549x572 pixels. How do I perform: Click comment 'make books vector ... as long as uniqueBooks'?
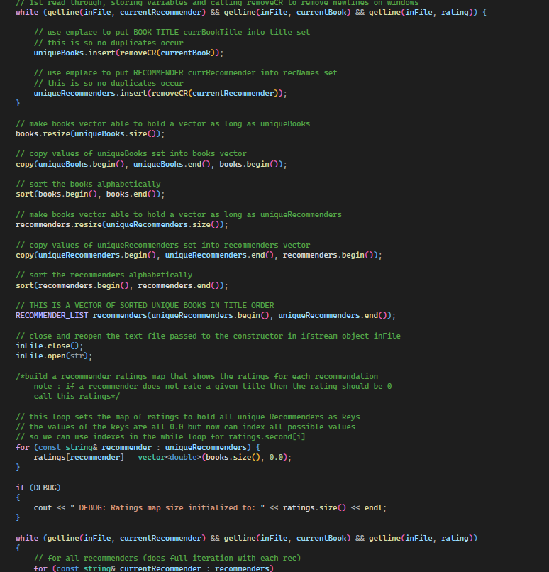coord(162,124)
